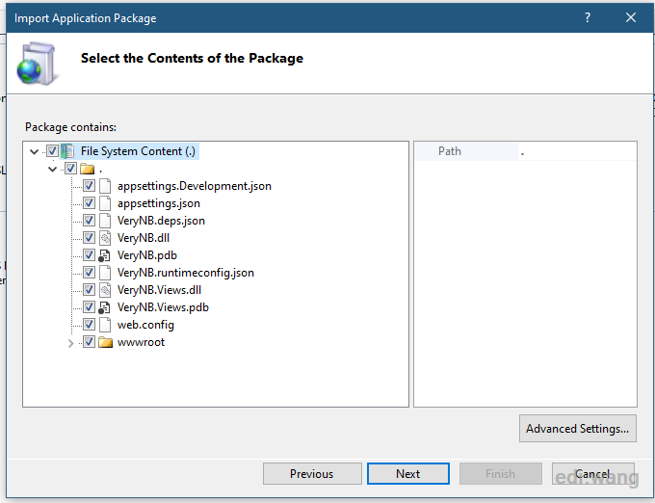
Task: Open Advanced Settings
Action: tap(578, 428)
